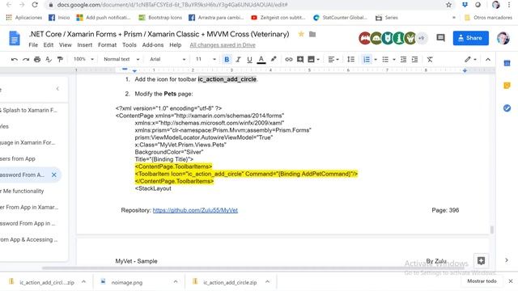Click the Line spacing icon
Image resolution: width=518 pixels, height=291 pixels.
(350, 59)
